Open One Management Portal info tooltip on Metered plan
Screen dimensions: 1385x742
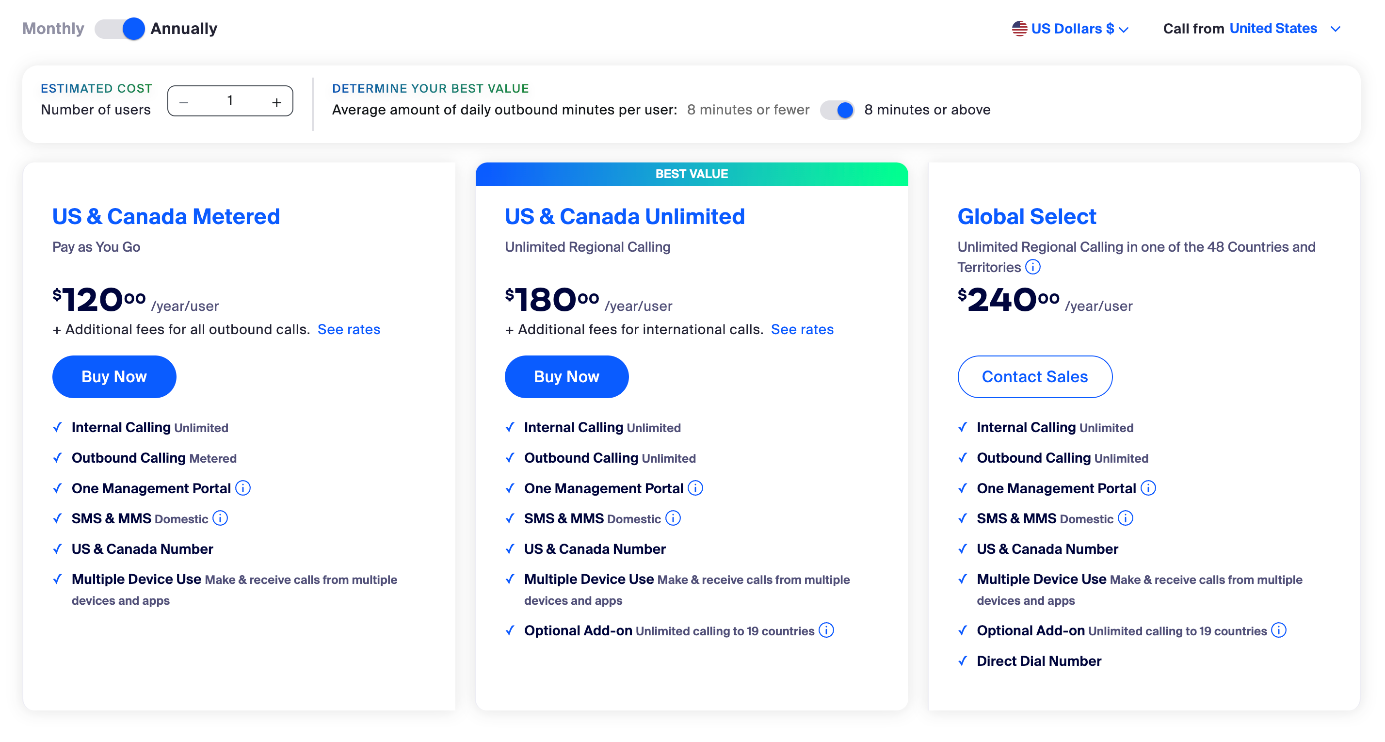(x=243, y=488)
